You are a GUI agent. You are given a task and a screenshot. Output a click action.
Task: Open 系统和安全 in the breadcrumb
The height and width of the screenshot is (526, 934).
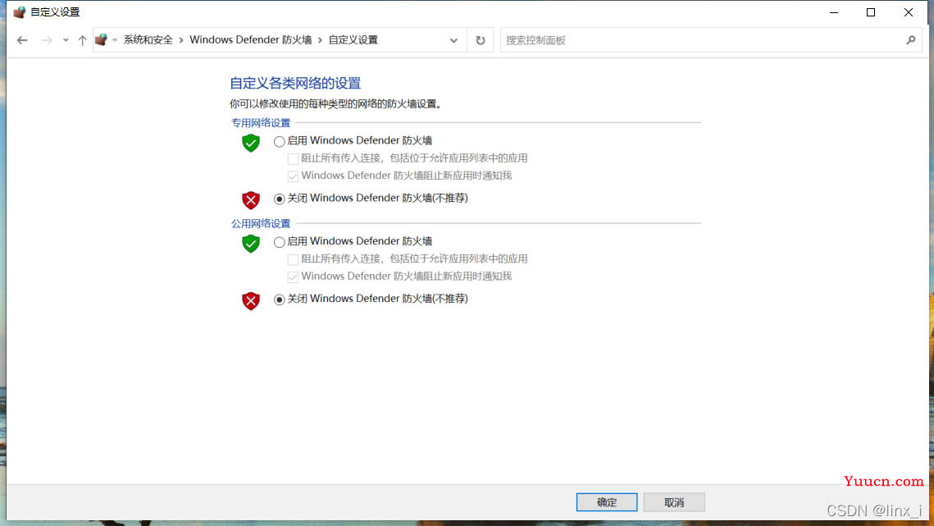pos(148,40)
